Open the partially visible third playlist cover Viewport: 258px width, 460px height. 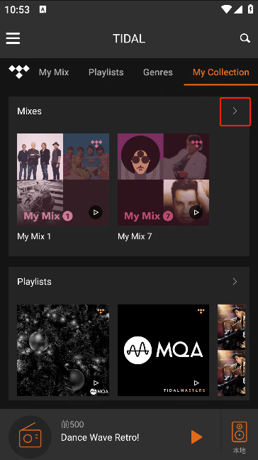[231, 350]
